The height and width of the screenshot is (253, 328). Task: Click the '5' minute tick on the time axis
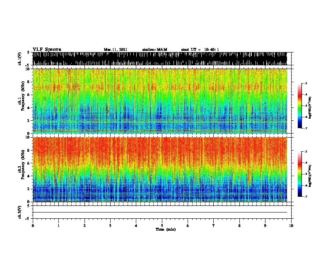click(x=162, y=226)
